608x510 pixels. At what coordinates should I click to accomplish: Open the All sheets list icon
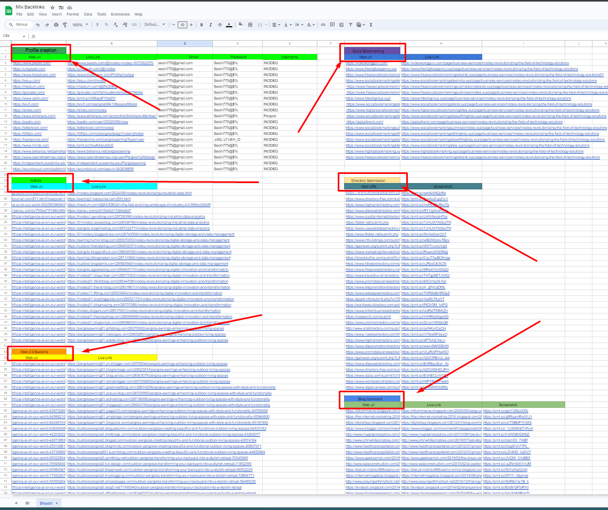27,503
